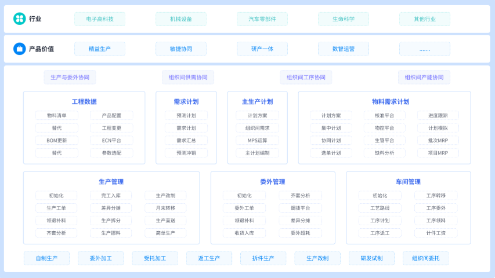Click the 研产一体 product value tag
495x278 pixels.
tap(262, 49)
